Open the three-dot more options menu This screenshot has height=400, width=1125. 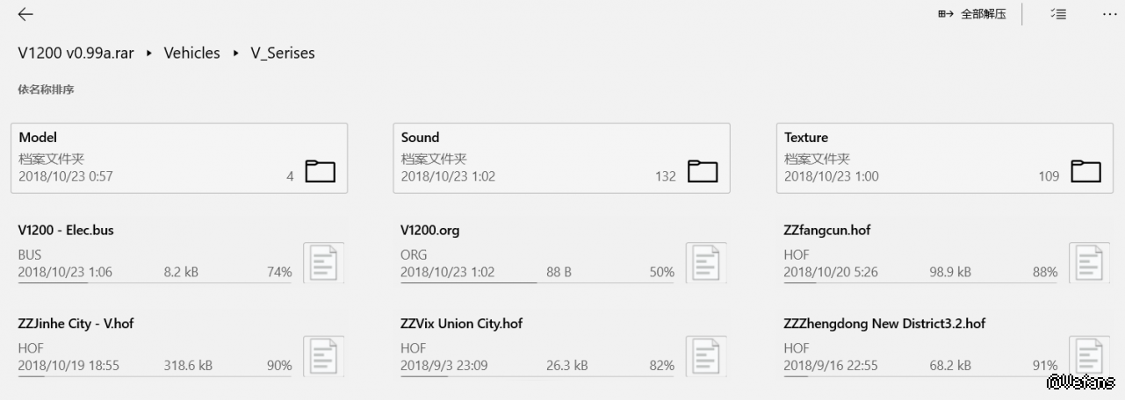point(1109,15)
